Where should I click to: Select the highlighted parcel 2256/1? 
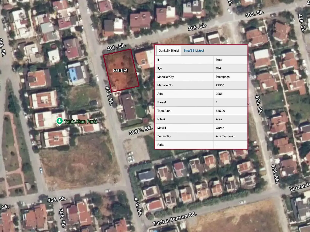coord(121,70)
